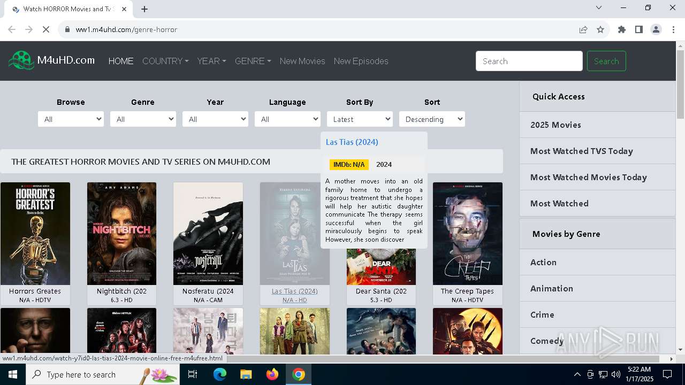Click Las Tias (2024) tooltip title

pos(352,142)
